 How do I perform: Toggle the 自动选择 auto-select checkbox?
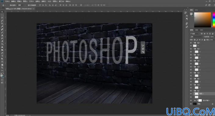click(9, 5)
